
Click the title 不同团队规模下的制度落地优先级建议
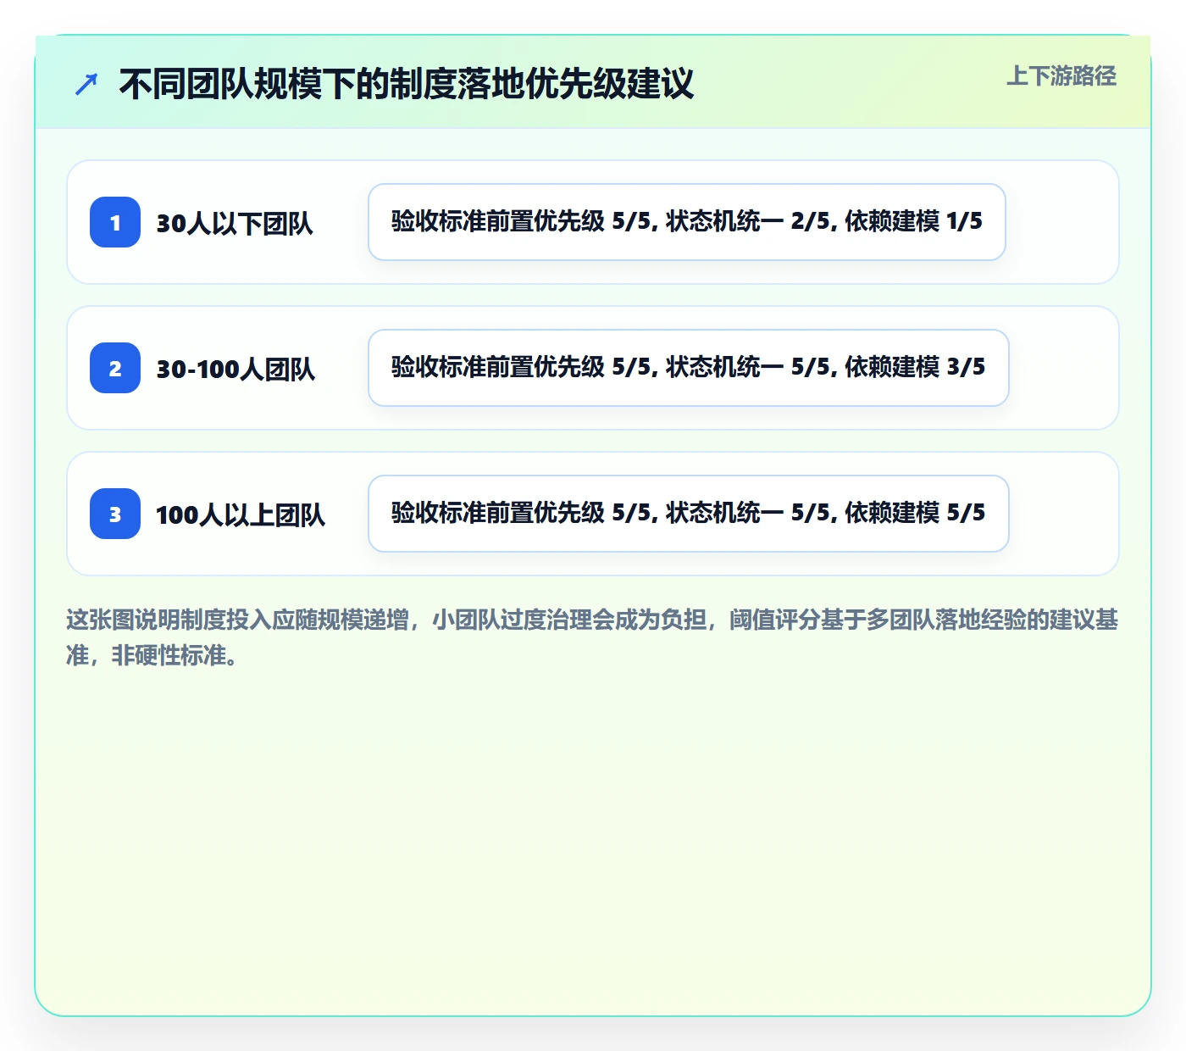[x=407, y=84]
